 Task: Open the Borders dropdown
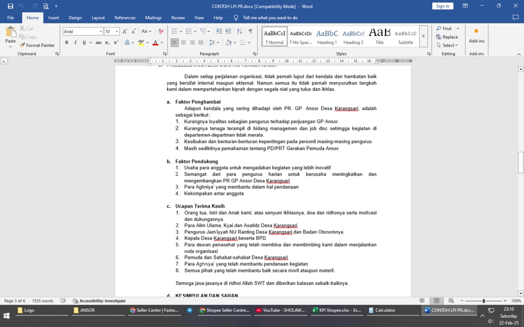click(249, 43)
